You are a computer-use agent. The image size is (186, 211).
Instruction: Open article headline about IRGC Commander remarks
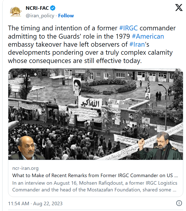95,175
